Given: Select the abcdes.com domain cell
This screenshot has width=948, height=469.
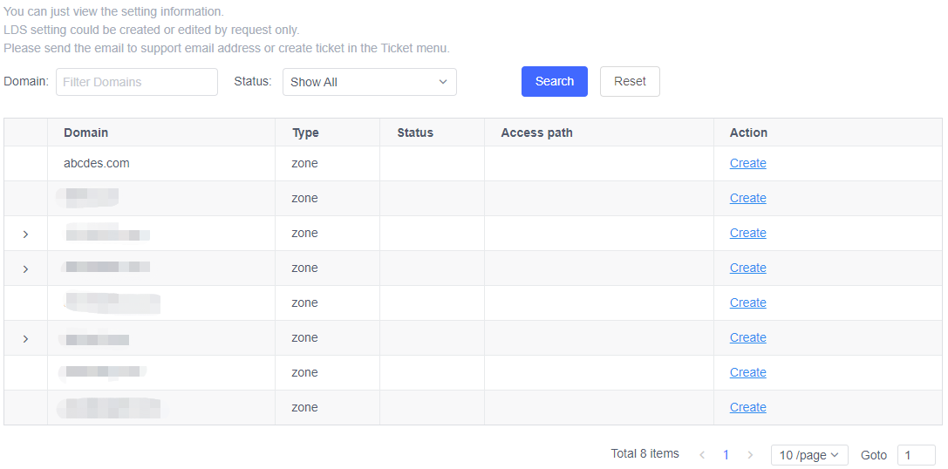Looking at the screenshot, I should (97, 163).
